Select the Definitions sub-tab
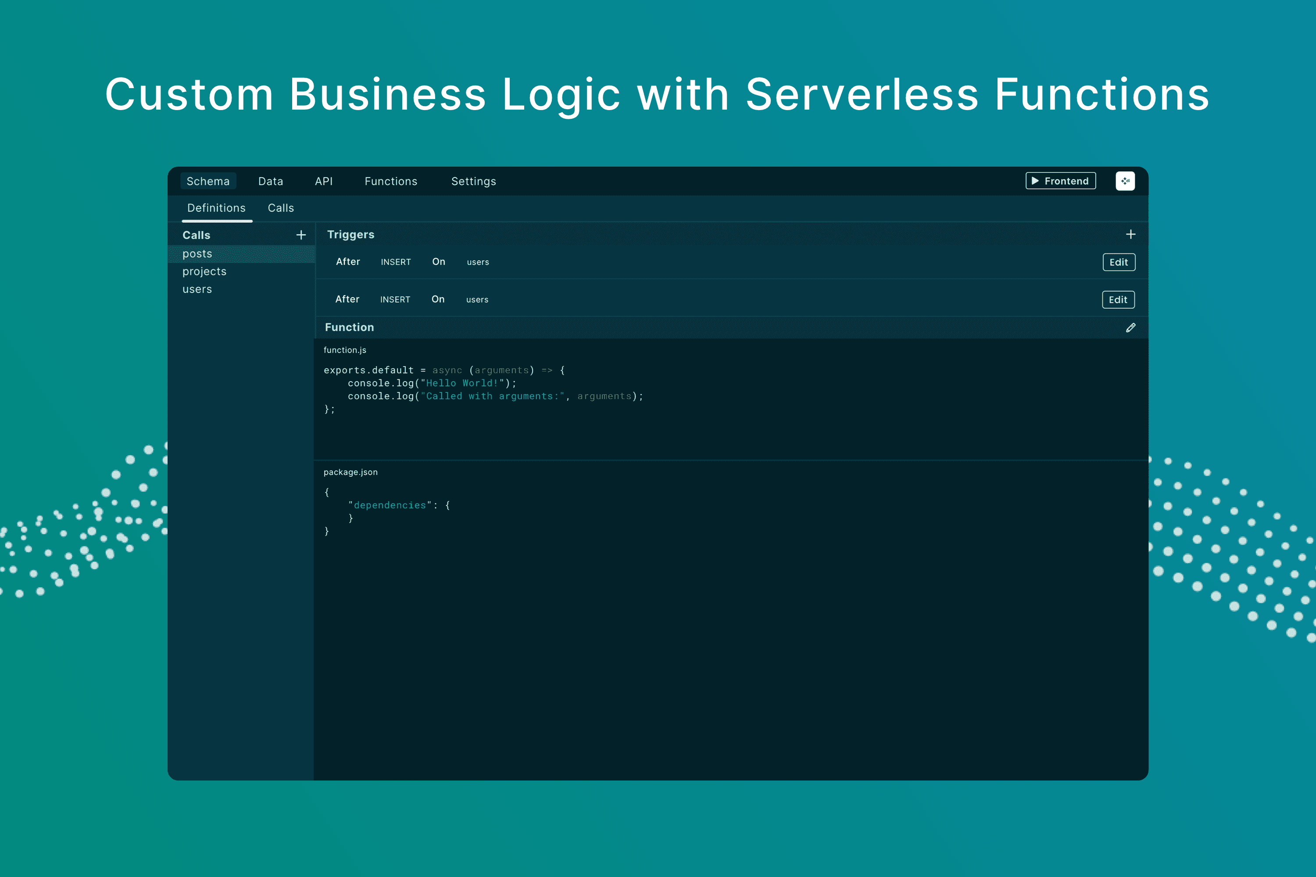The width and height of the screenshot is (1316, 877). (217, 208)
